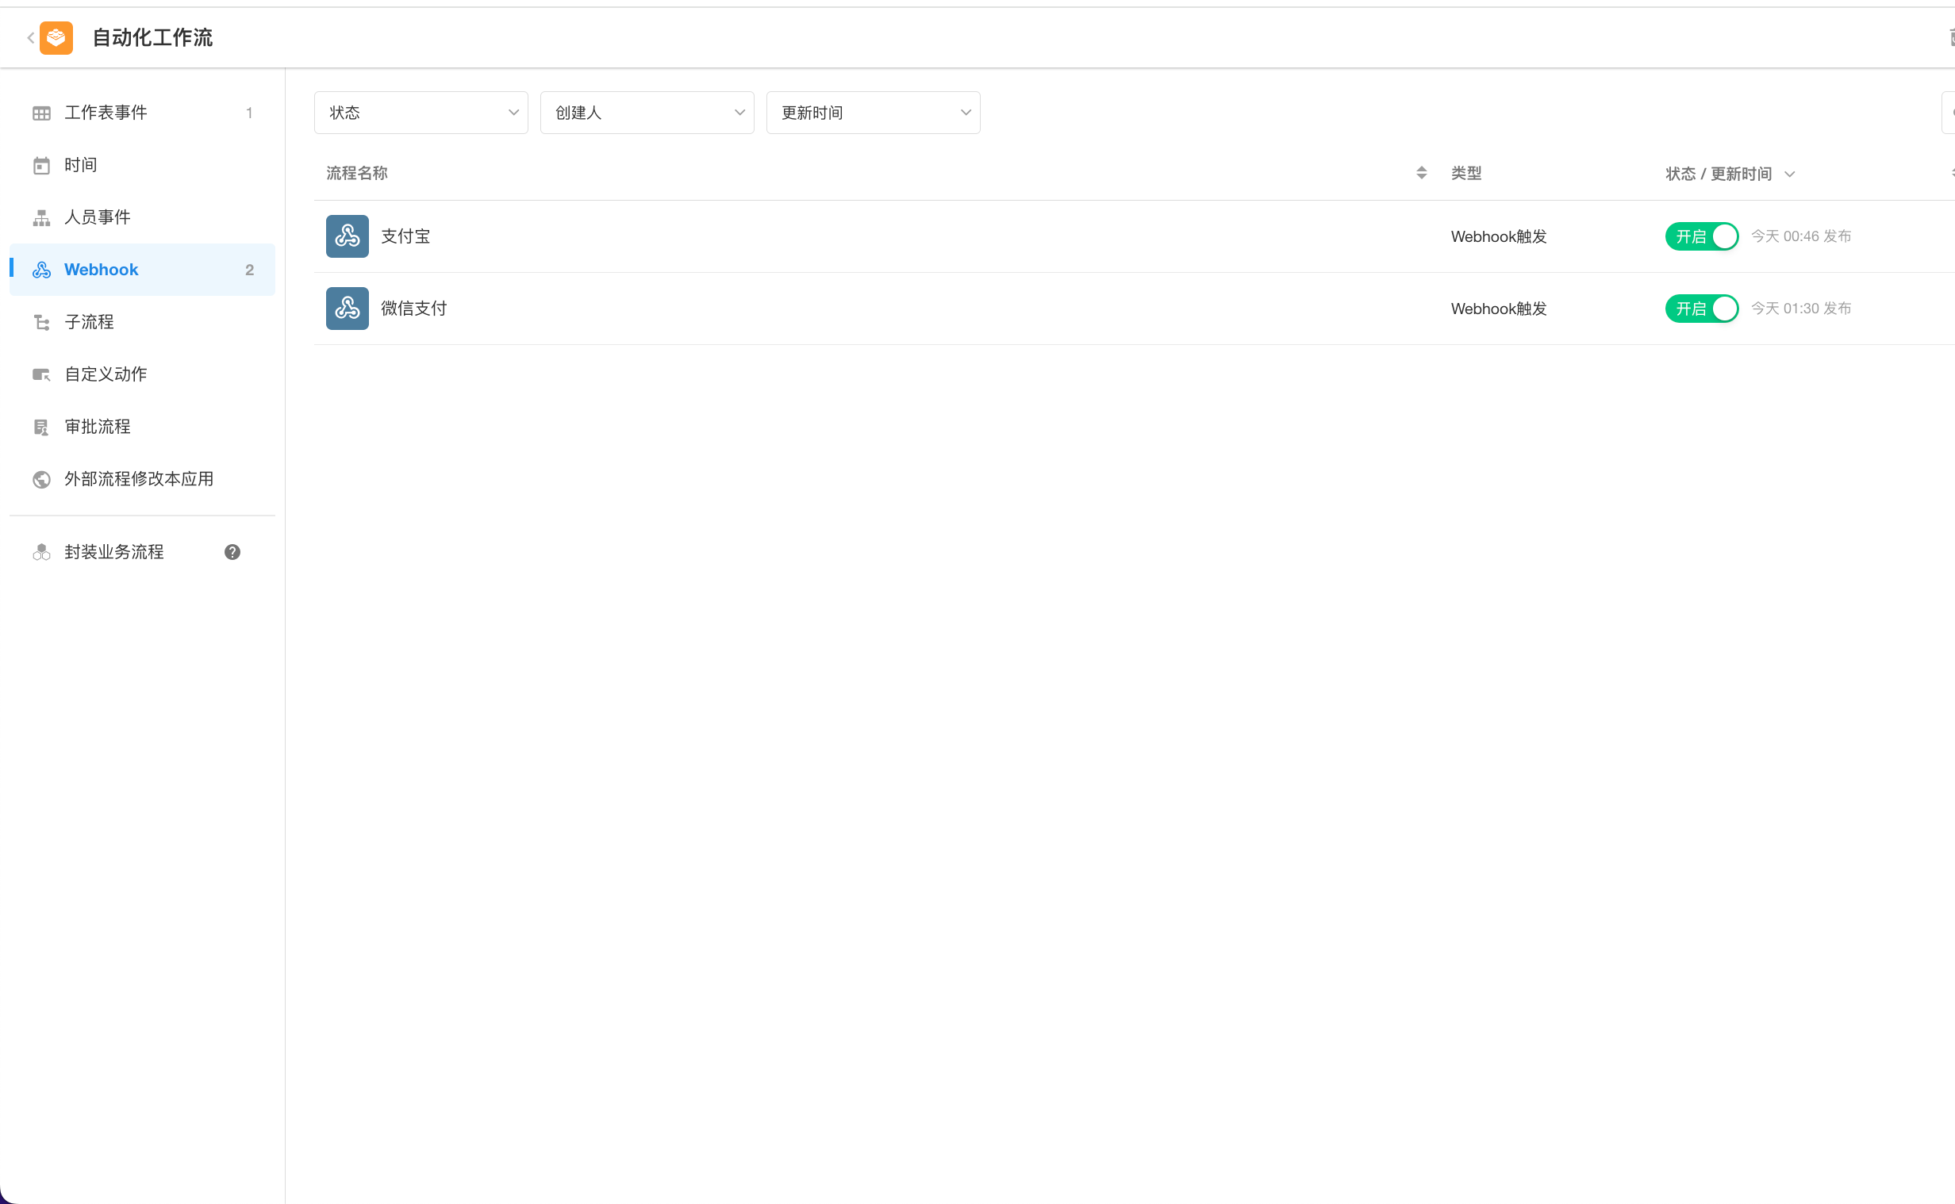Click the orange app logo icon
The height and width of the screenshot is (1204, 1955).
click(x=56, y=37)
